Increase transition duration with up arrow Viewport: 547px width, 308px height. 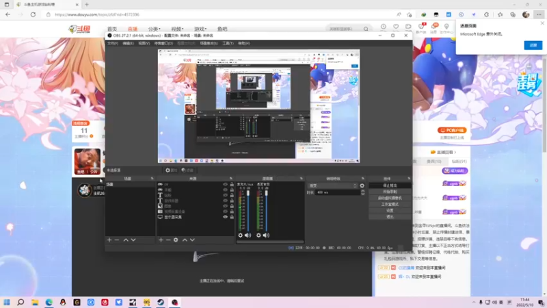click(363, 191)
